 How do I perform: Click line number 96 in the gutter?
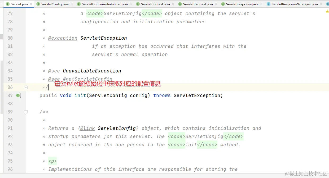[x=10, y=169]
